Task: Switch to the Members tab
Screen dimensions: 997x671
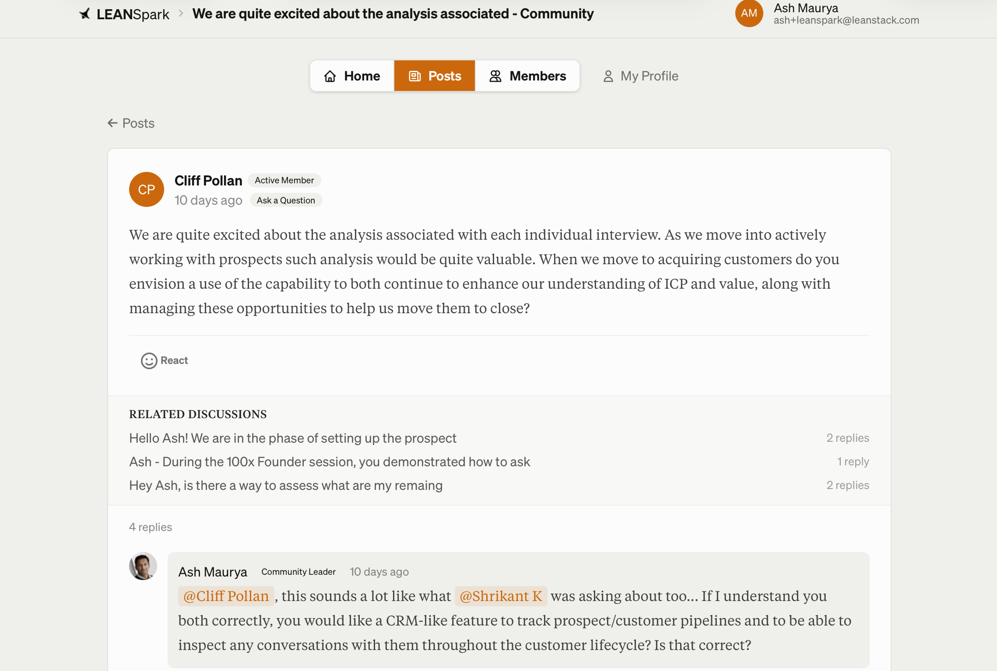Action: (527, 76)
